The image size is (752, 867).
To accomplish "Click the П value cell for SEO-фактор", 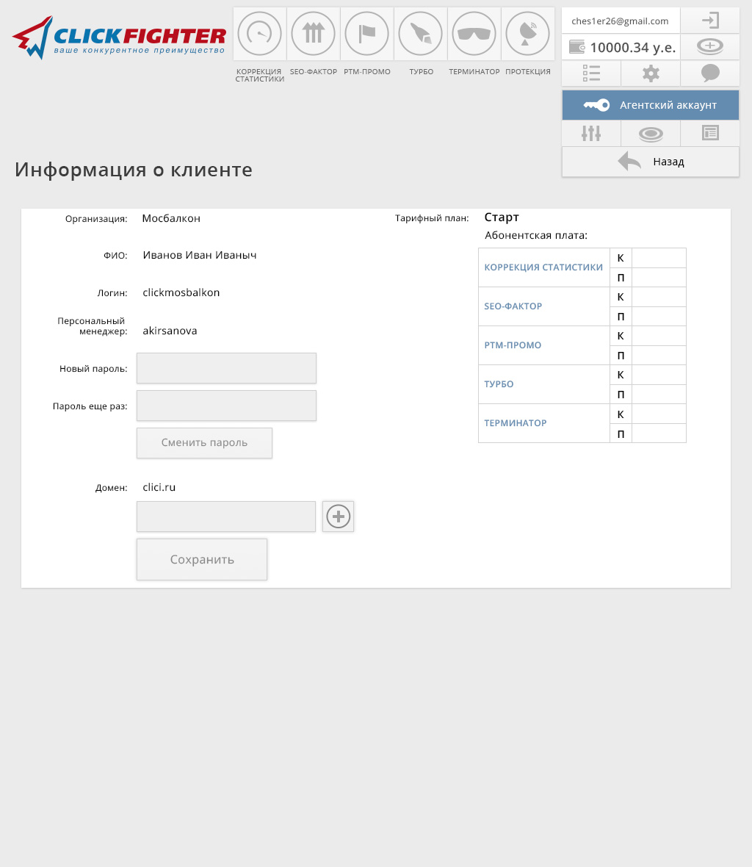I will 659,316.
